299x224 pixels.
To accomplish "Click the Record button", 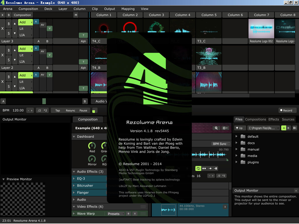I will pos(288,111).
